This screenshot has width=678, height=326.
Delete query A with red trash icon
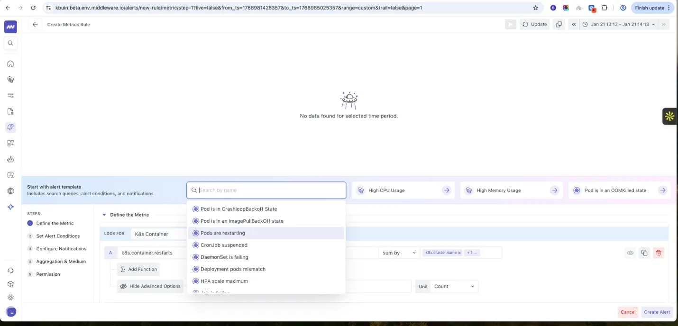point(658,253)
